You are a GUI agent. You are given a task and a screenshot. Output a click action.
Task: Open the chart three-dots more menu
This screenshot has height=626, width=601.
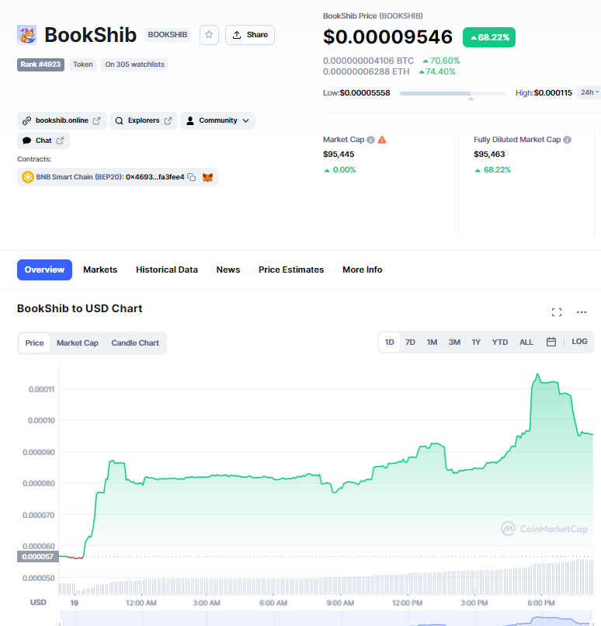[x=582, y=312]
